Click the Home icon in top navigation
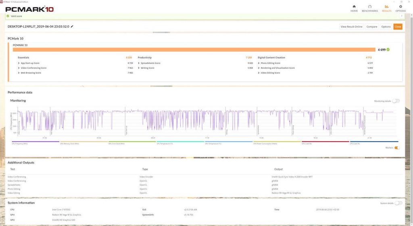Viewport: 413px width, 226px height. click(x=354, y=7)
